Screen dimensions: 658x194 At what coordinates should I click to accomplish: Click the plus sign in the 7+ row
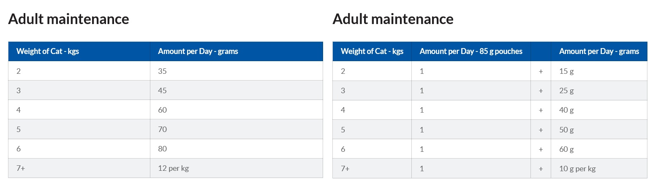click(x=541, y=169)
